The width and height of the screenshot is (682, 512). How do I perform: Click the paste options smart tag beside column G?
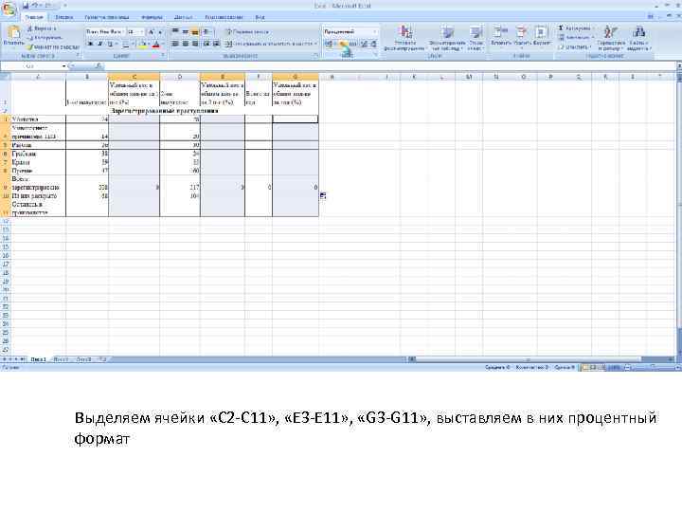coord(323,196)
